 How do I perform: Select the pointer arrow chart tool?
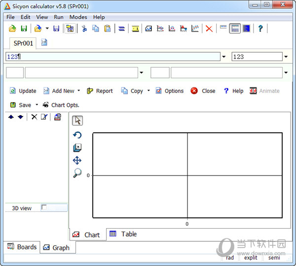click(77, 120)
